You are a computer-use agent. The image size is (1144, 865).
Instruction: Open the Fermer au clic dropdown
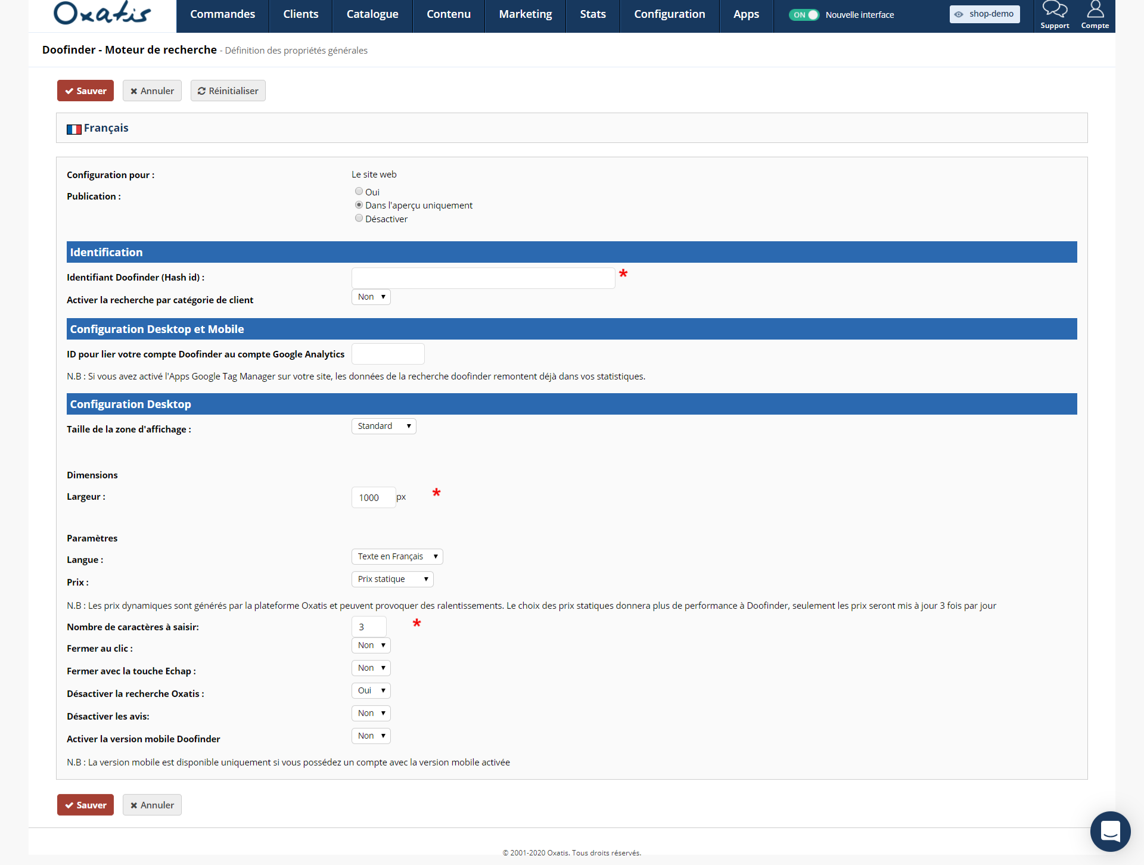tap(371, 645)
